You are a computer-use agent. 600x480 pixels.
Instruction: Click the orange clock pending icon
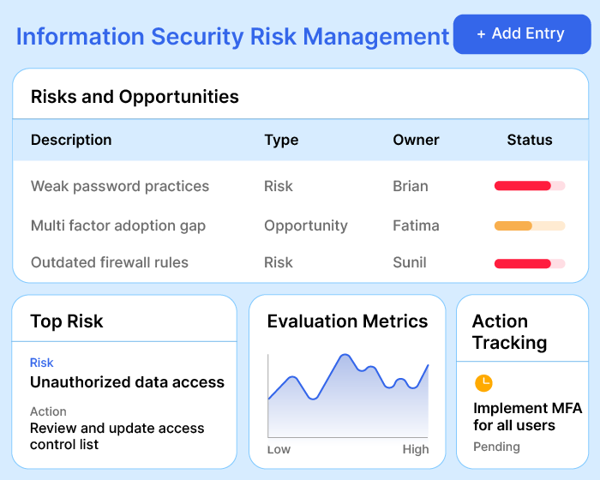pyautogui.click(x=483, y=383)
